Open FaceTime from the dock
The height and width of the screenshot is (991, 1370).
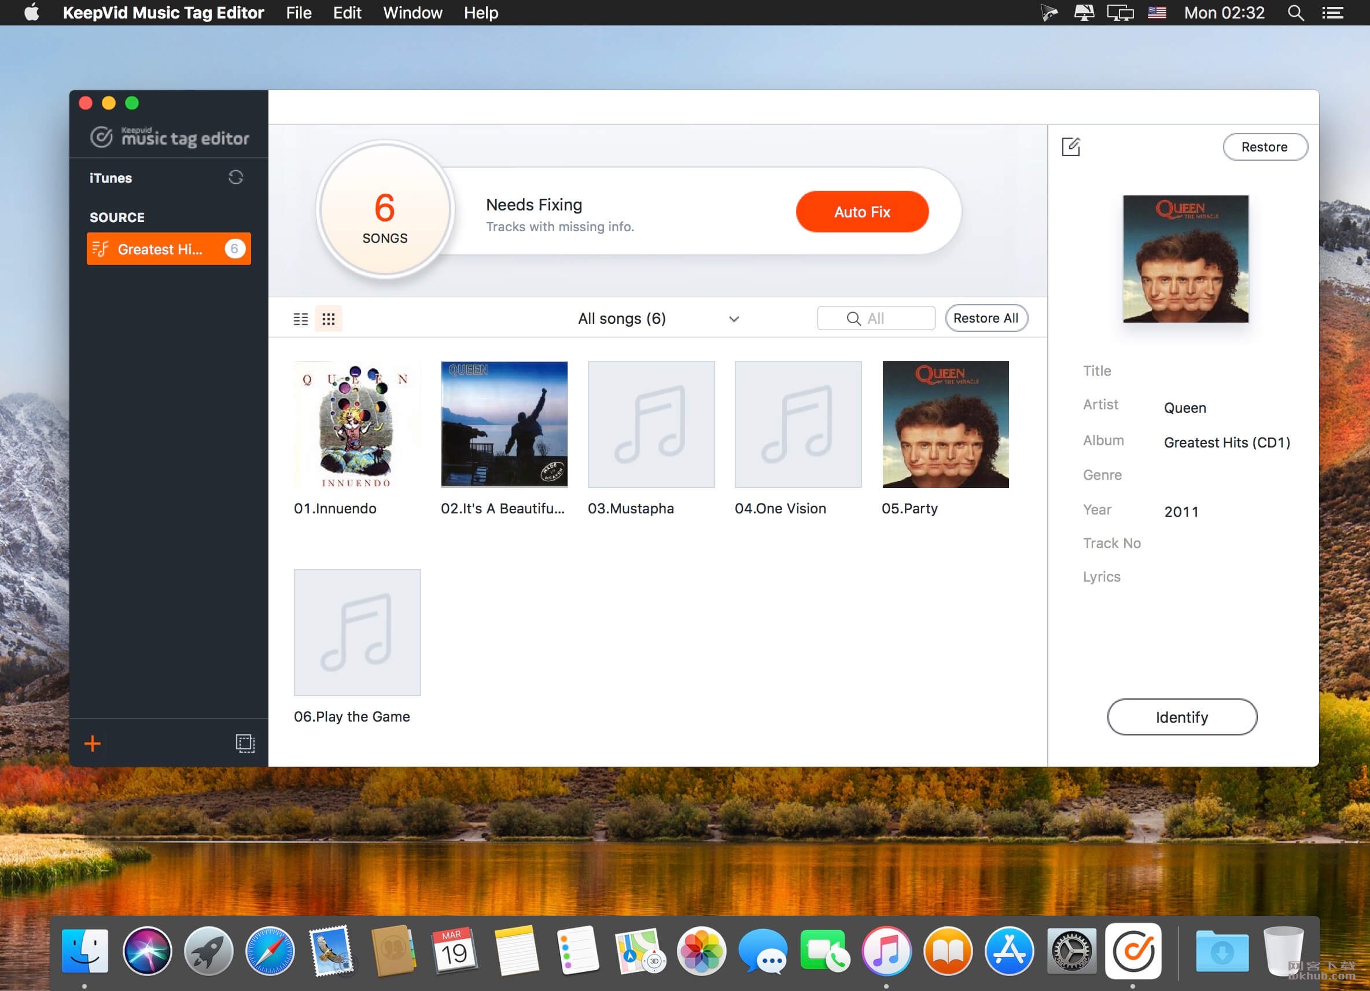click(x=825, y=951)
